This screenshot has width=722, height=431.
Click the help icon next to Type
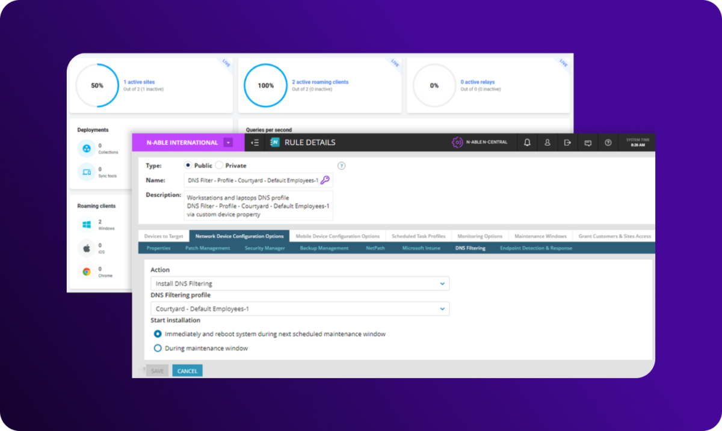click(342, 166)
